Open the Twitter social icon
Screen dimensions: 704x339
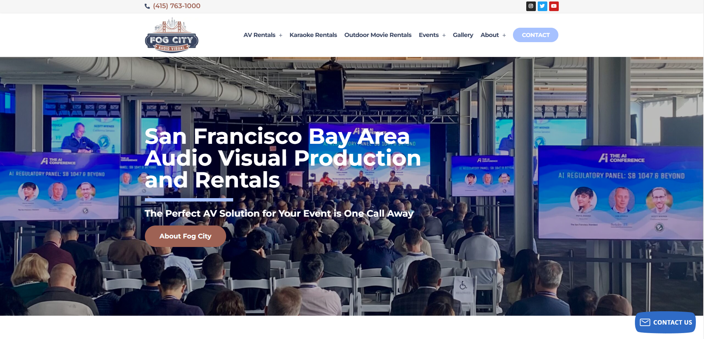[542, 6]
